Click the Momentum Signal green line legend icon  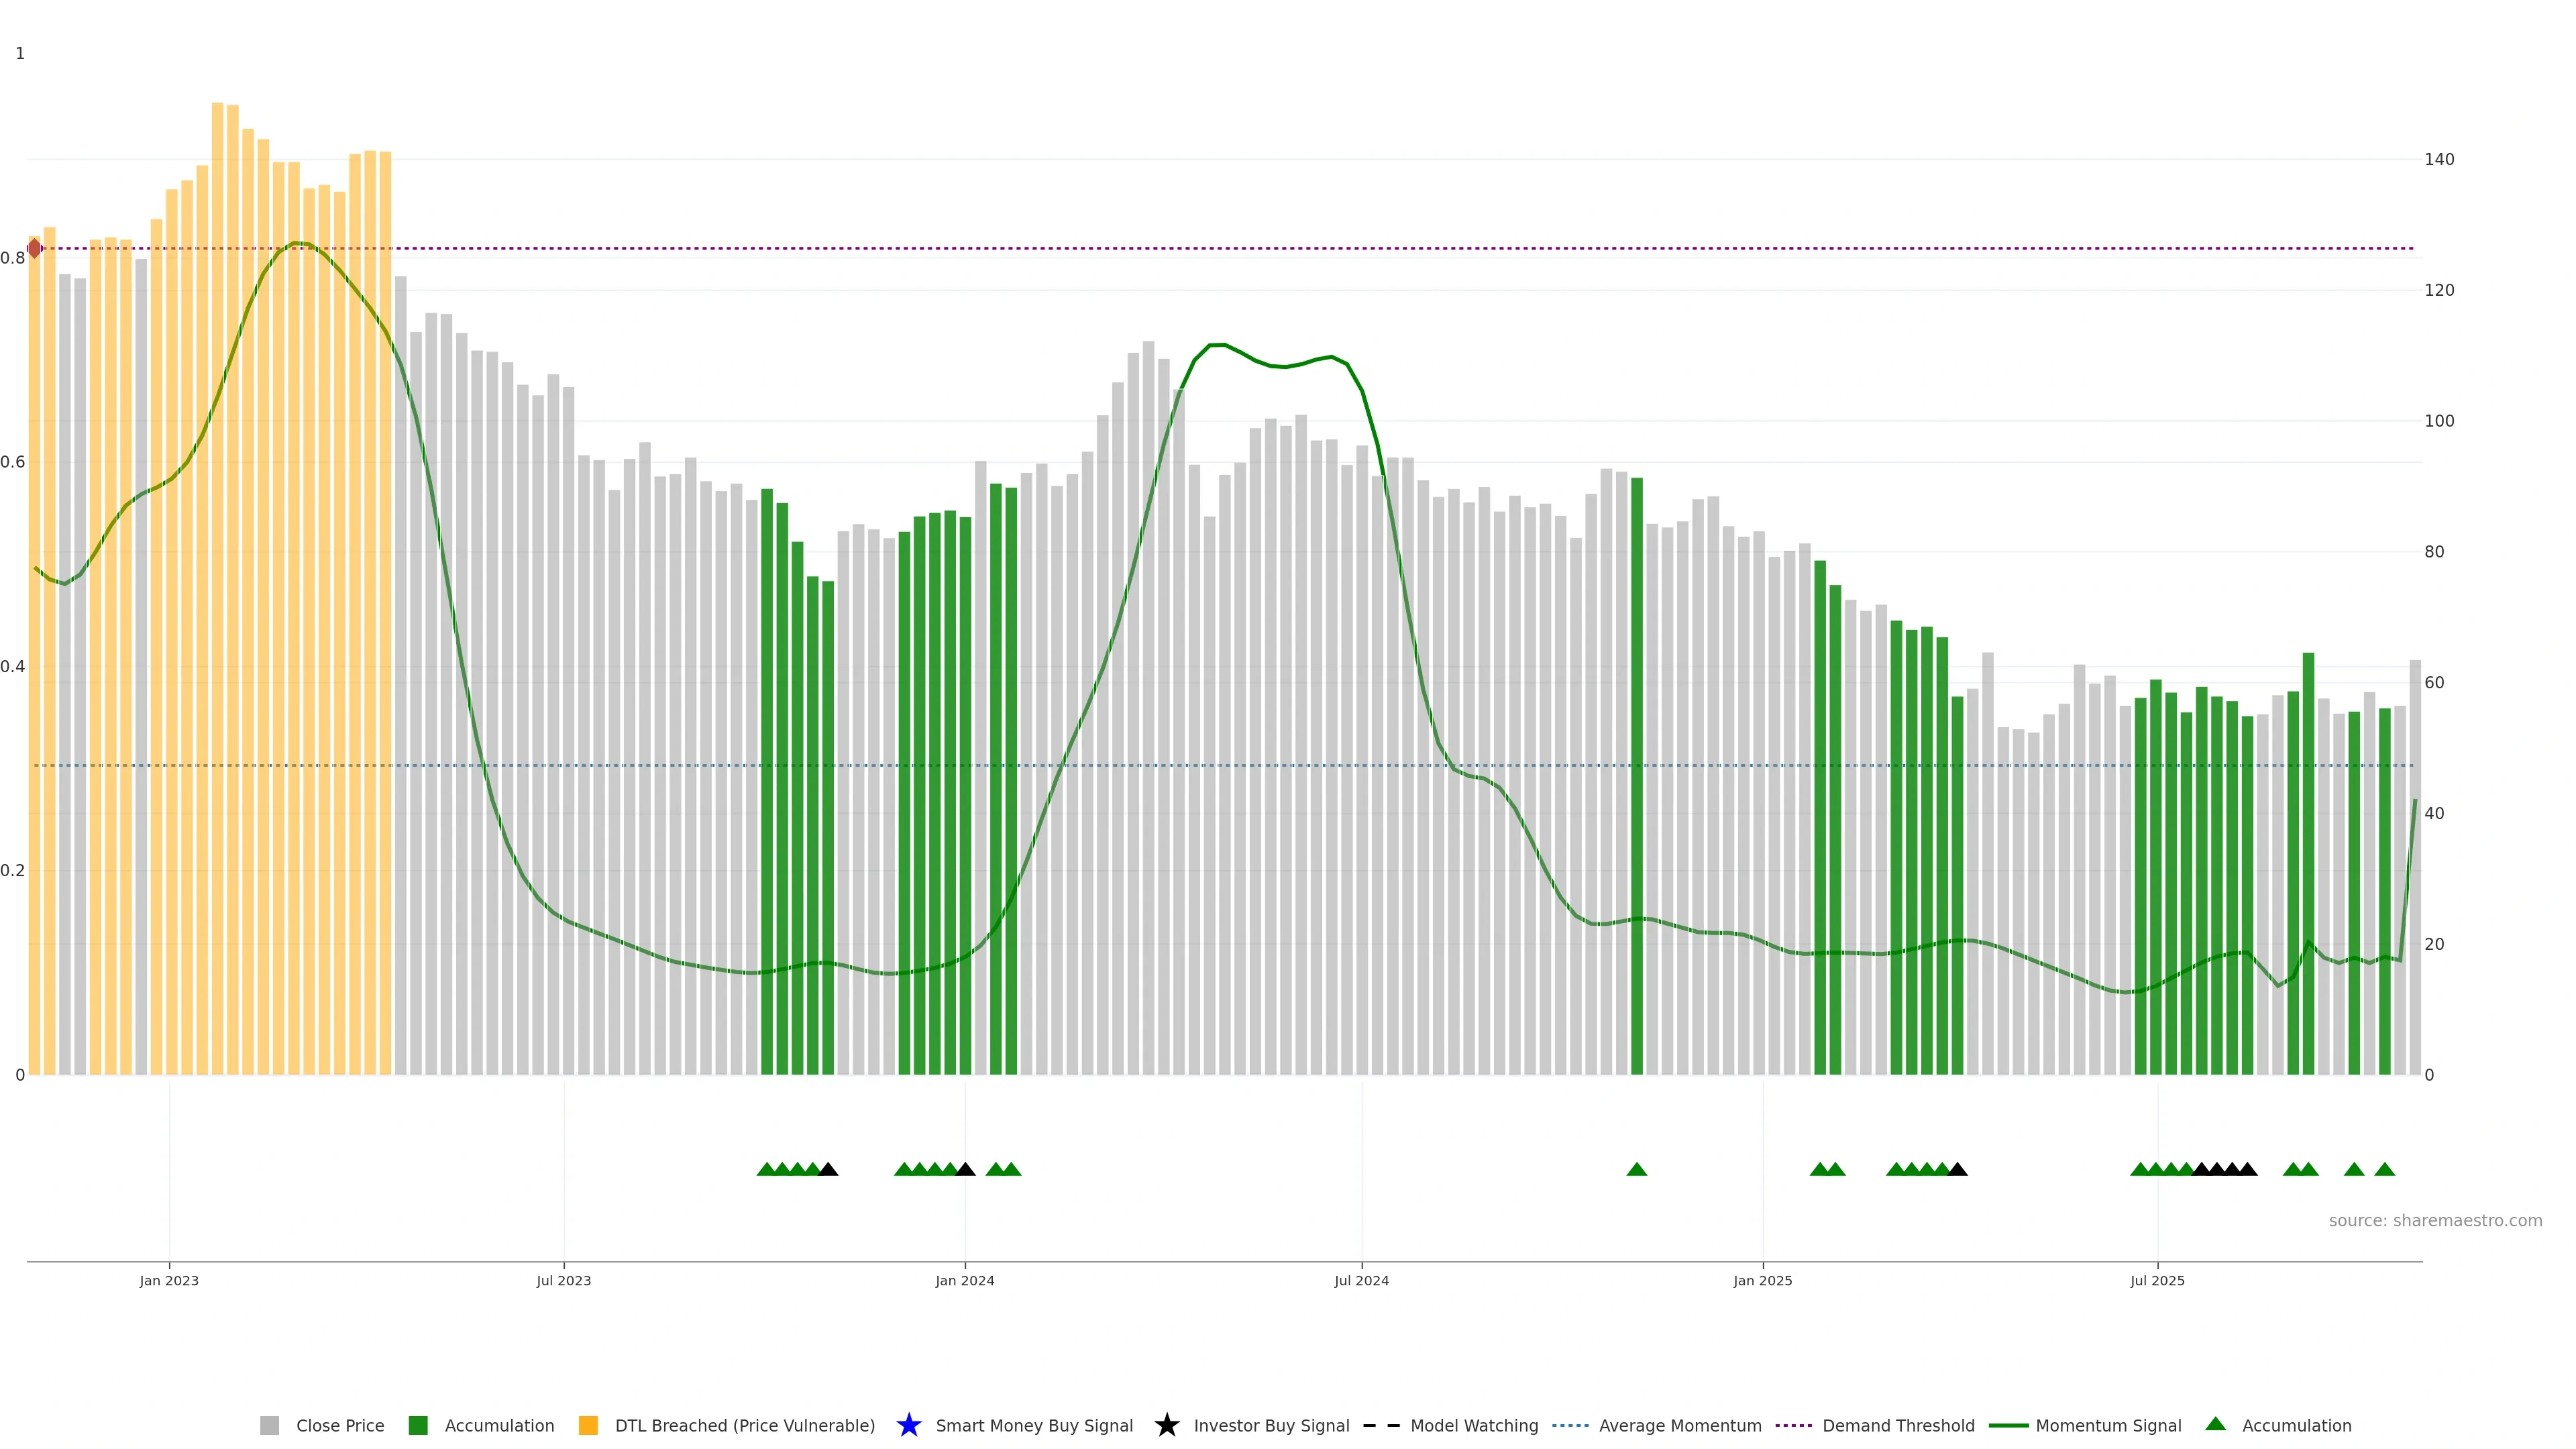(2008, 1425)
